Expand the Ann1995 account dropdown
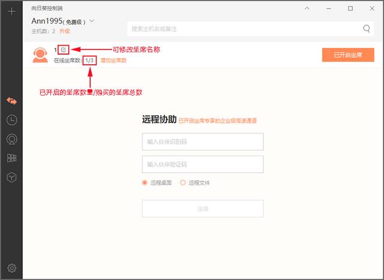 [x=92, y=21]
